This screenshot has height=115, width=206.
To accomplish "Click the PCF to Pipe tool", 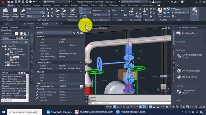I will click(x=64, y=13).
